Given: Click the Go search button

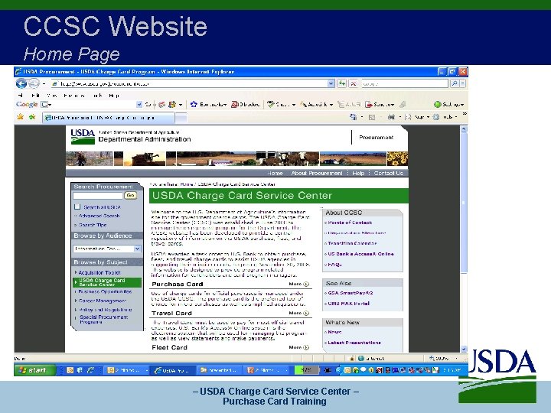Looking at the screenshot, I should [130, 195].
